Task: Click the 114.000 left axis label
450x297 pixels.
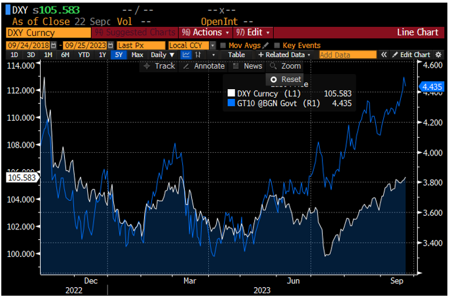Action: pos(21,66)
